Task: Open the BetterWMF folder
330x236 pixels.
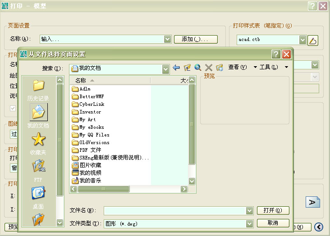Action: [x=88, y=96]
